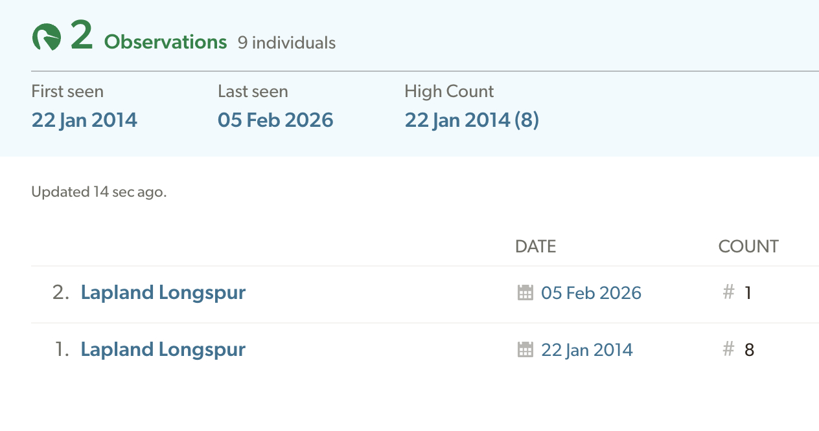Click the calendar icon beside 22 Jan 2014

tap(525, 350)
